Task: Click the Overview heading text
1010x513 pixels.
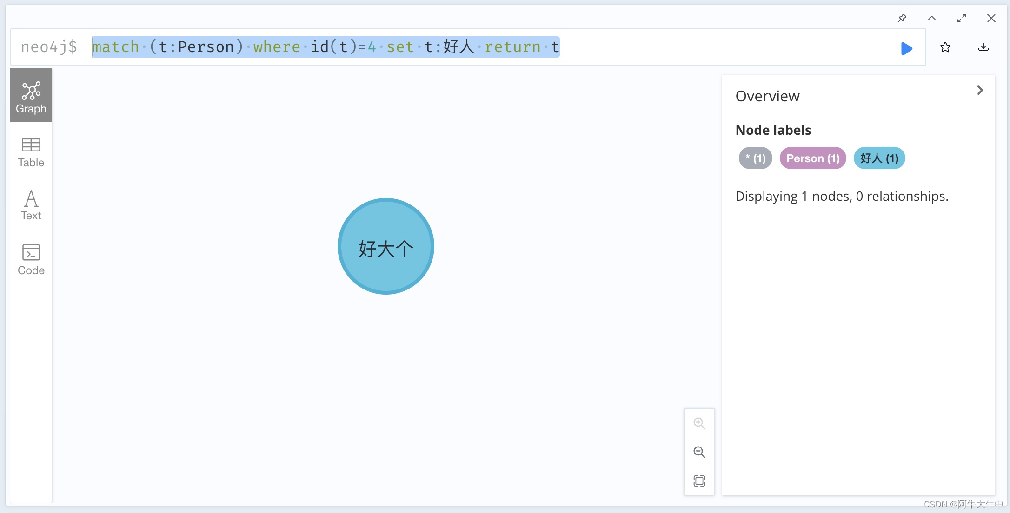Action: [767, 96]
